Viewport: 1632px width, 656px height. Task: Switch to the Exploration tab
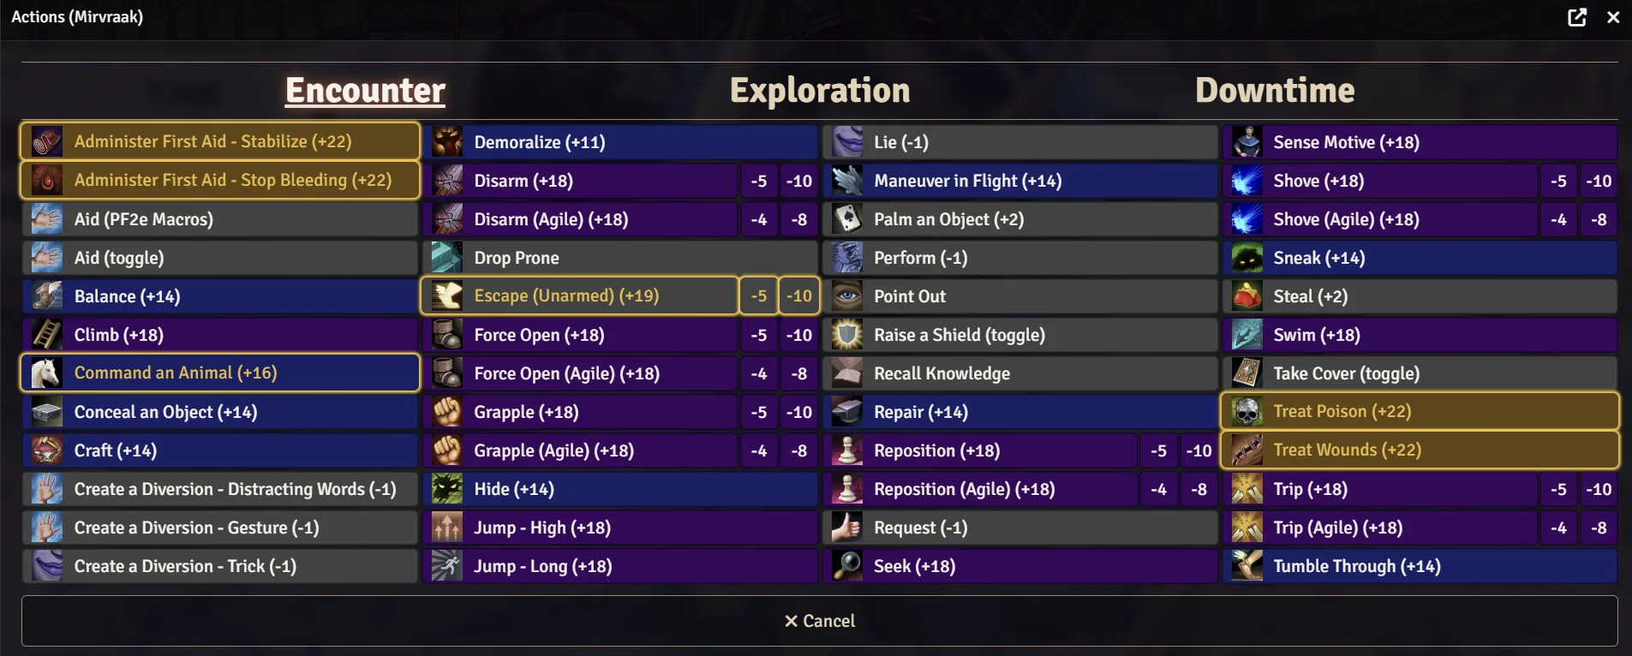tap(820, 91)
